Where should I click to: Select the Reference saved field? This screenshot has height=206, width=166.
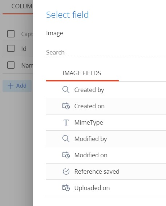106,171
